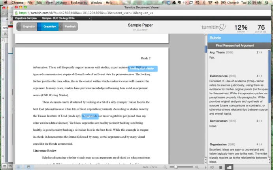The width and height of the screenshot is (273, 170).
Task: Click the sidebar collapse arrow at bottom
Action: click(205, 167)
